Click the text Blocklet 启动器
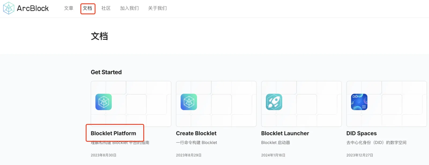The image size is (429, 165). coord(276,143)
